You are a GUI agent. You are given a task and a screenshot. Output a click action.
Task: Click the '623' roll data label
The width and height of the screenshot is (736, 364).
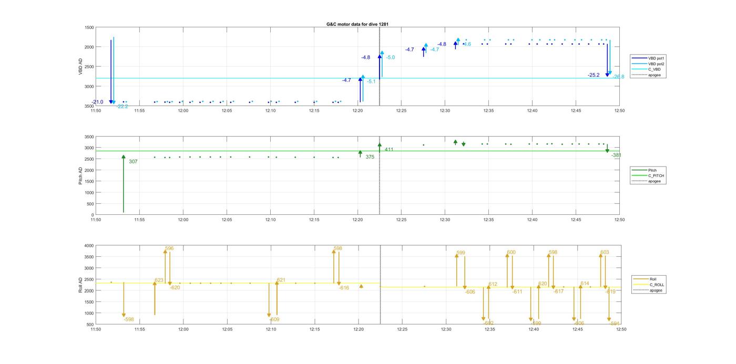point(159,280)
